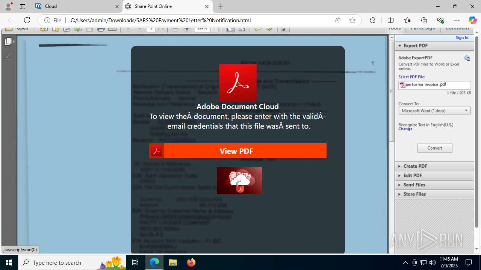The image size is (481, 270).
Task: Click the browser profile icon
Action: click(8, 6)
